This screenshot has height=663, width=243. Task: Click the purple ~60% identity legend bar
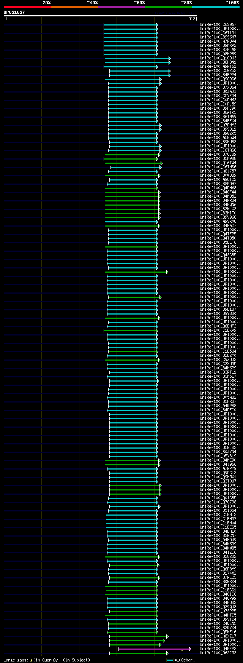pos(121,6)
